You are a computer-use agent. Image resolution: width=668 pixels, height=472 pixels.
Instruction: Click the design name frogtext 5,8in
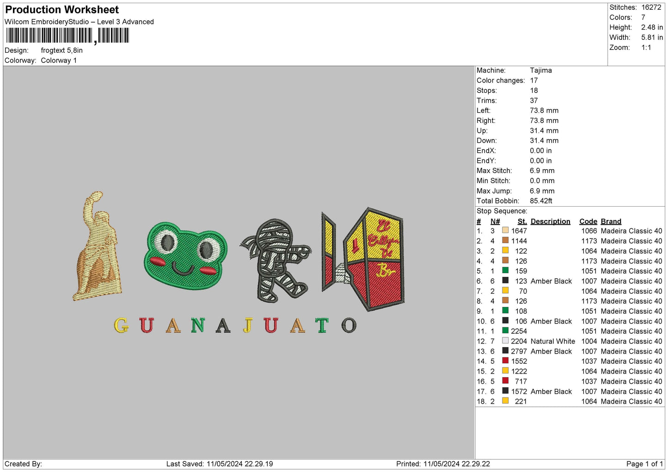(62, 50)
